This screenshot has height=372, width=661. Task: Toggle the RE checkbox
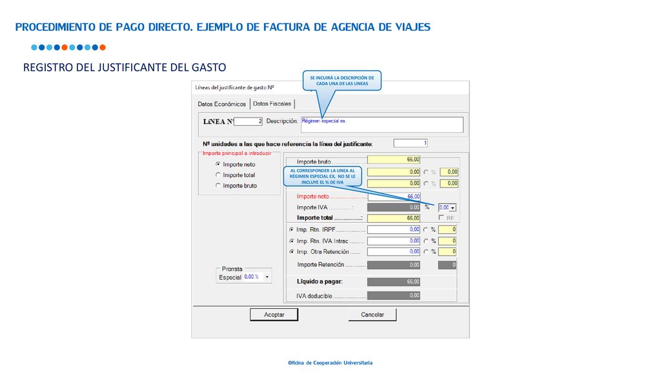click(x=441, y=218)
